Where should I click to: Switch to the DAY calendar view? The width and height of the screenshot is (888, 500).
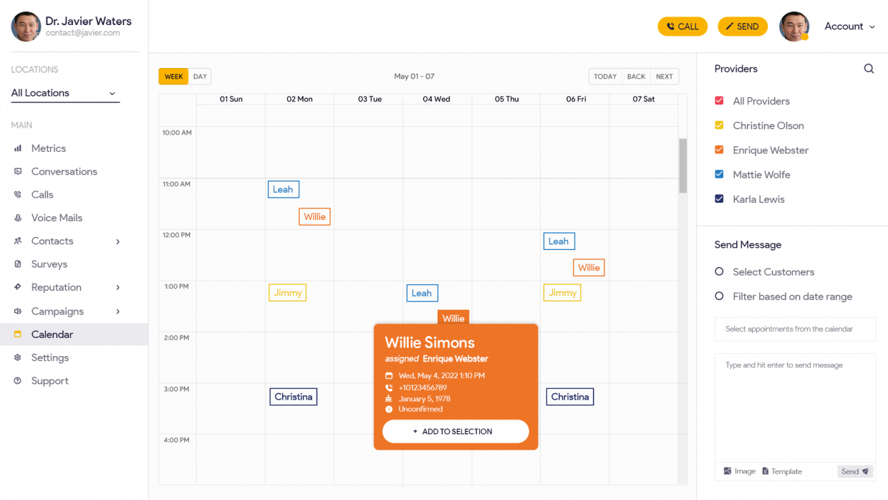pyautogui.click(x=199, y=76)
